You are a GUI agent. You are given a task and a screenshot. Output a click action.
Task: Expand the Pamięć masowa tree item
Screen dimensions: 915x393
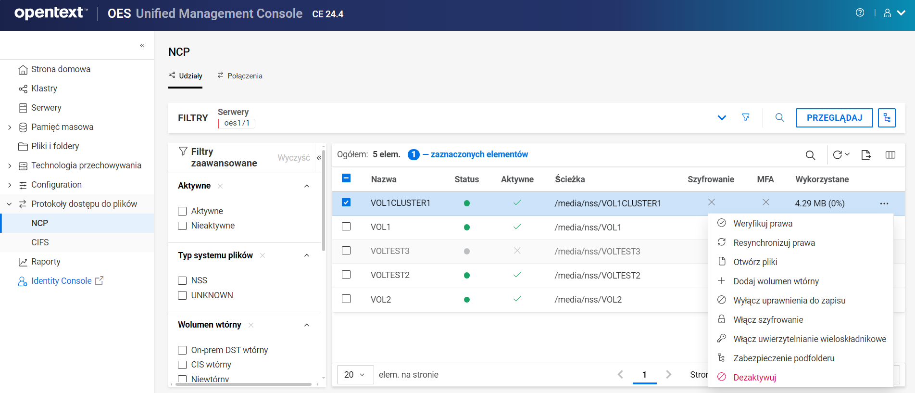tap(10, 127)
